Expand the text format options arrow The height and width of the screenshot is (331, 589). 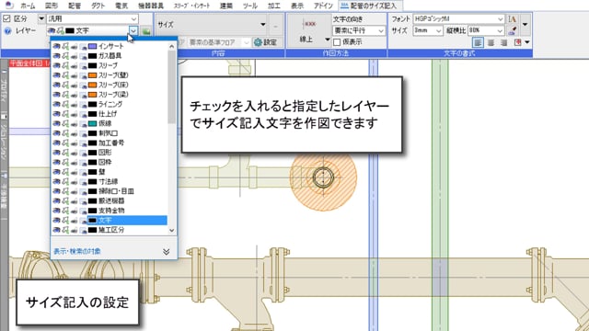click(x=525, y=25)
